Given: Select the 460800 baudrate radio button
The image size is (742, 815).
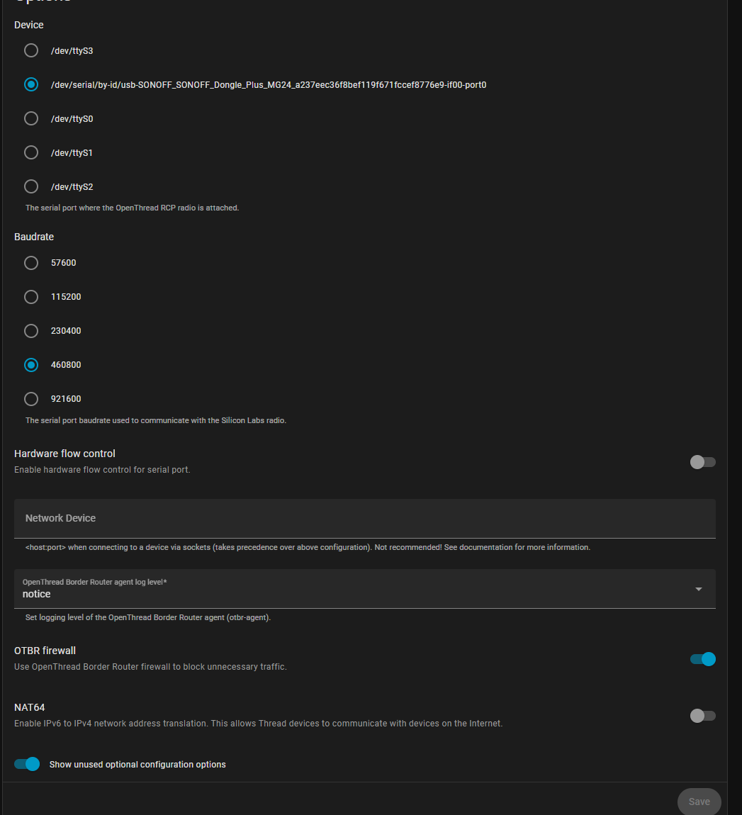Looking at the screenshot, I should (31, 365).
